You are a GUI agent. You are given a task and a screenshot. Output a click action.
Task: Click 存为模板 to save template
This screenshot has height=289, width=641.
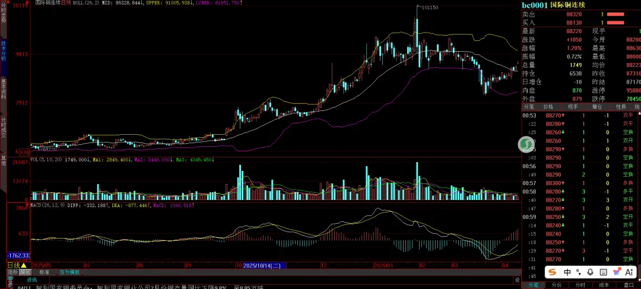pyautogui.click(x=69, y=272)
